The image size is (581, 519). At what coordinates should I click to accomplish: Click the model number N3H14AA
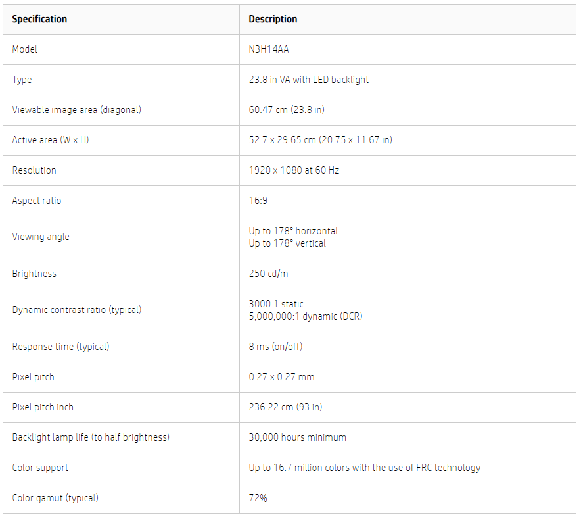click(268, 49)
